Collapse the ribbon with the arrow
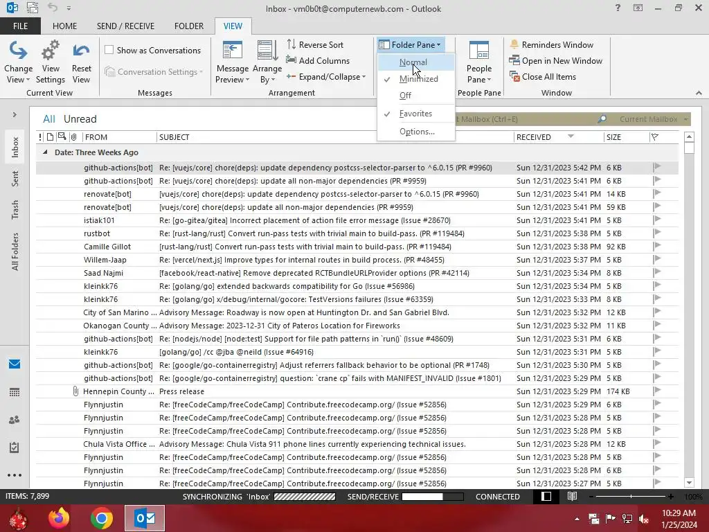 point(699,93)
